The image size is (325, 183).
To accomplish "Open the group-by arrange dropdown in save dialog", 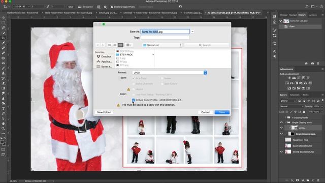I will click(129, 45).
